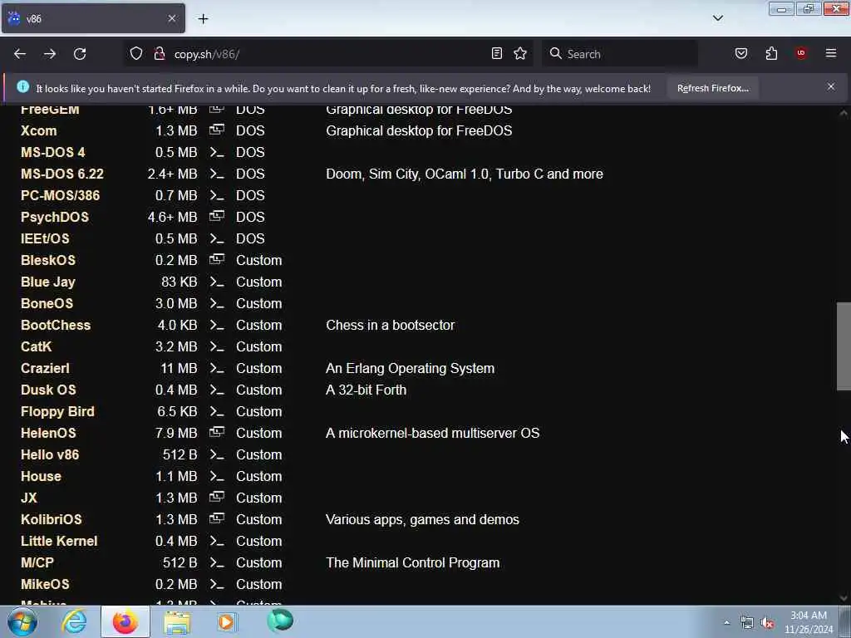
Task: Run BootChess
Action: [x=56, y=326]
